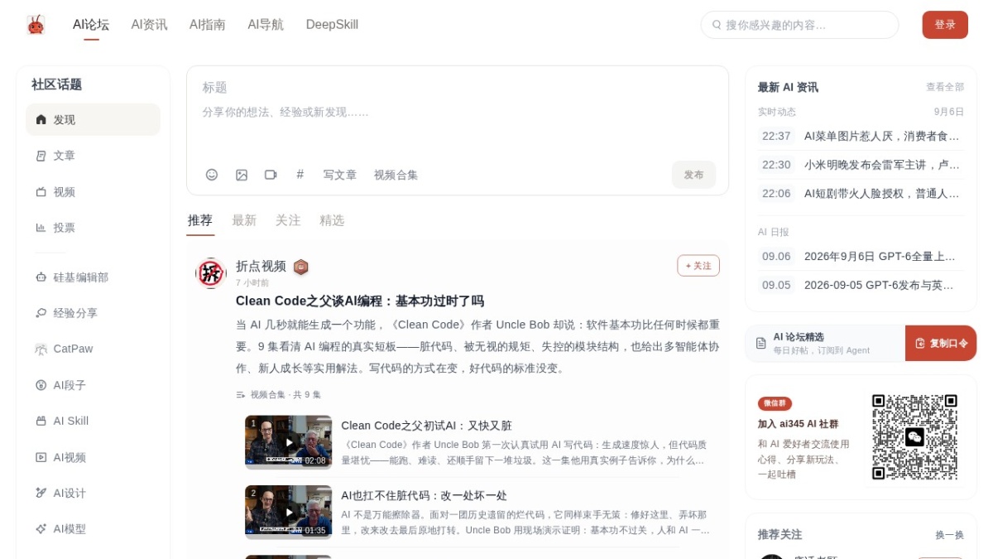Open episode Clean Code之父初试AI：又快又脏
Screen dimensions: 993x559
tap(426, 426)
